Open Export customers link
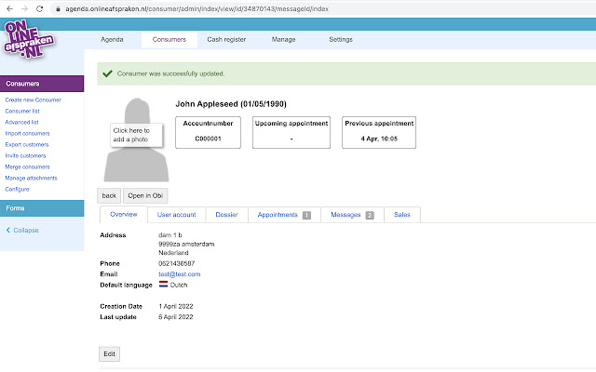Image resolution: width=596 pixels, height=372 pixels. tap(27, 145)
